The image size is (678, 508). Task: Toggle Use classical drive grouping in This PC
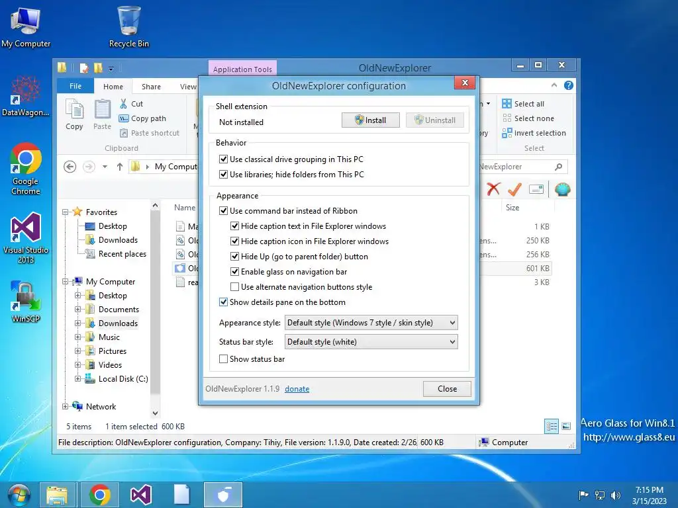[223, 159]
